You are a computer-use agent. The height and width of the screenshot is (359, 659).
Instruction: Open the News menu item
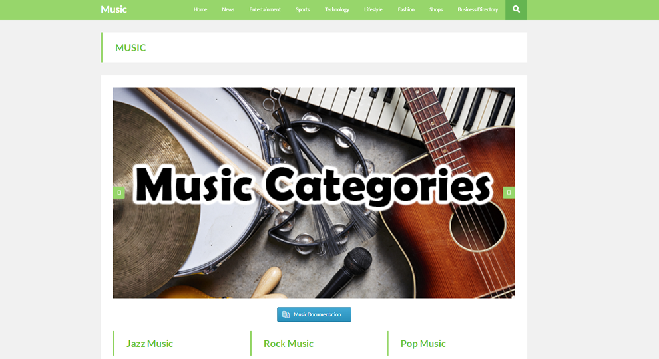click(228, 9)
